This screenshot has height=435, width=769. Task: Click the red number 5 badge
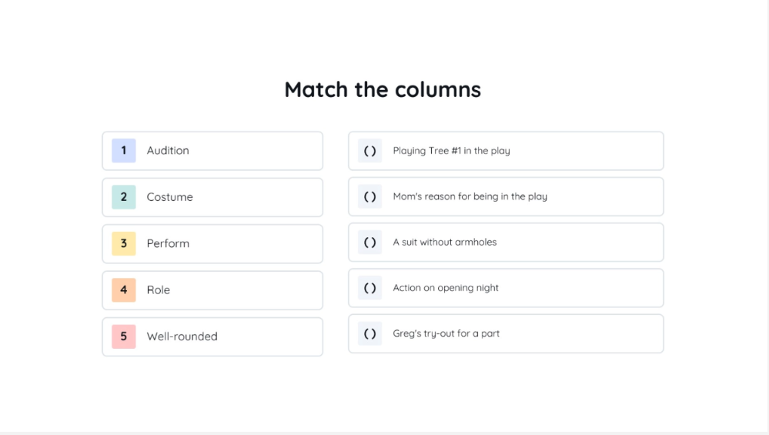click(123, 336)
